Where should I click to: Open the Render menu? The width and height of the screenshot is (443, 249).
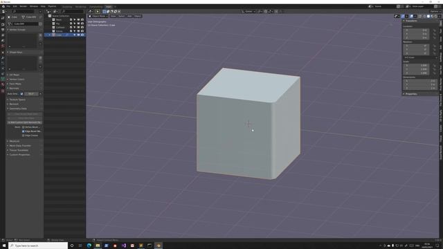[23, 6]
